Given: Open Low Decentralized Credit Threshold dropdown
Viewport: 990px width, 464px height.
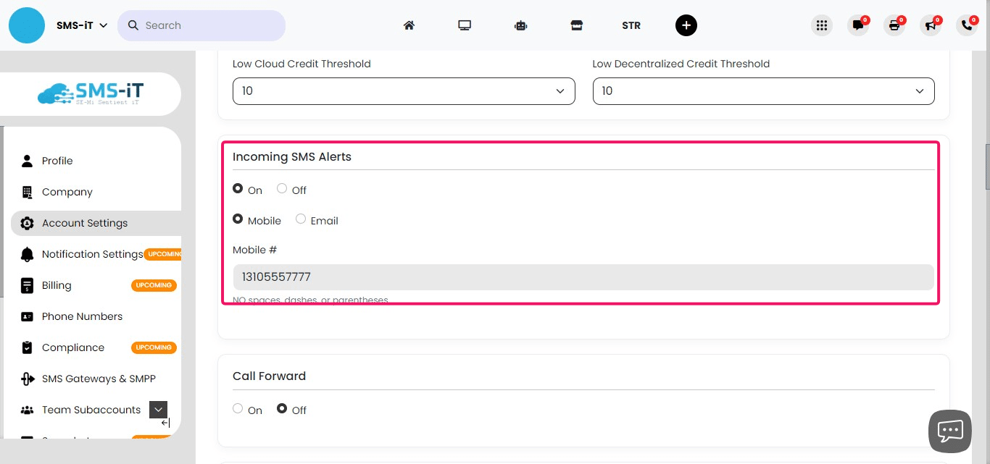Looking at the screenshot, I should (763, 91).
